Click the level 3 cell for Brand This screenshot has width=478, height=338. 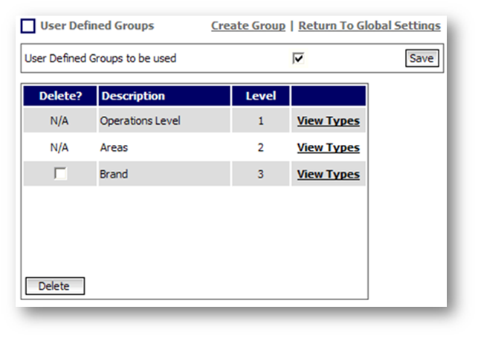[260, 175]
